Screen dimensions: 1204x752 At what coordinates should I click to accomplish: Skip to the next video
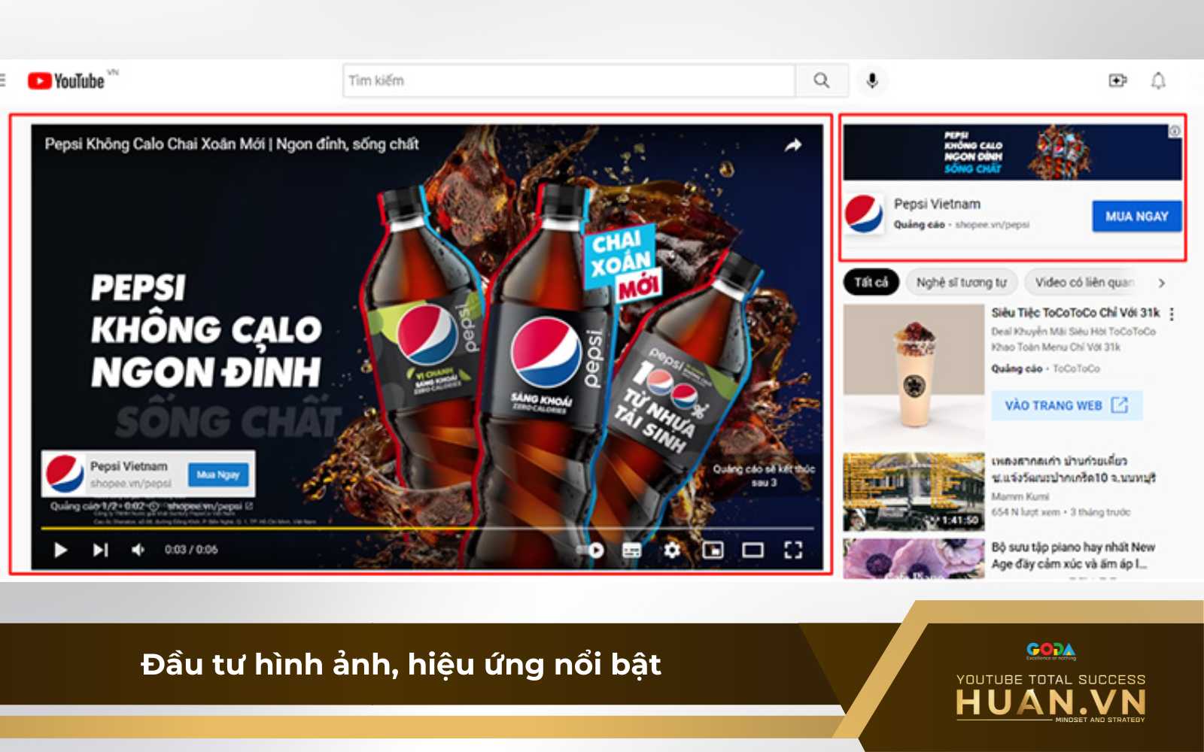(100, 550)
